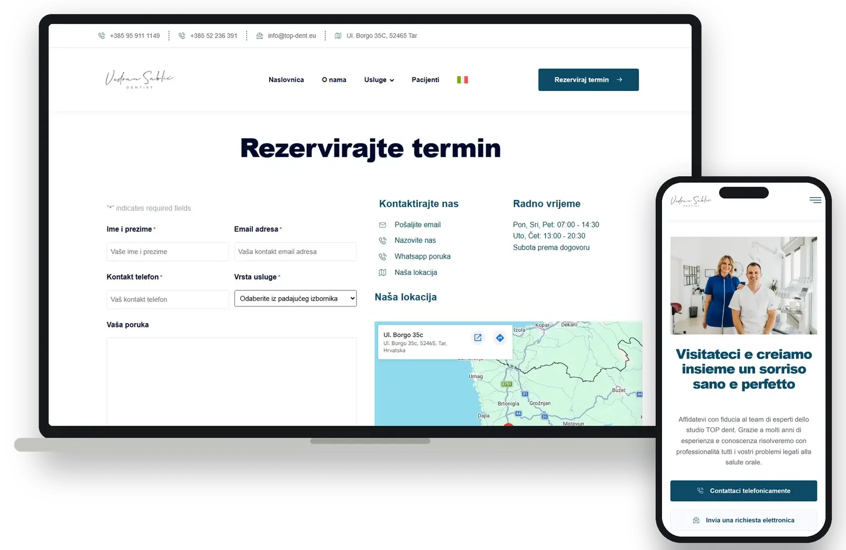Click the Nazovite nas link
Image resolution: width=846 pixels, height=550 pixels.
click(x=415, y=241)
